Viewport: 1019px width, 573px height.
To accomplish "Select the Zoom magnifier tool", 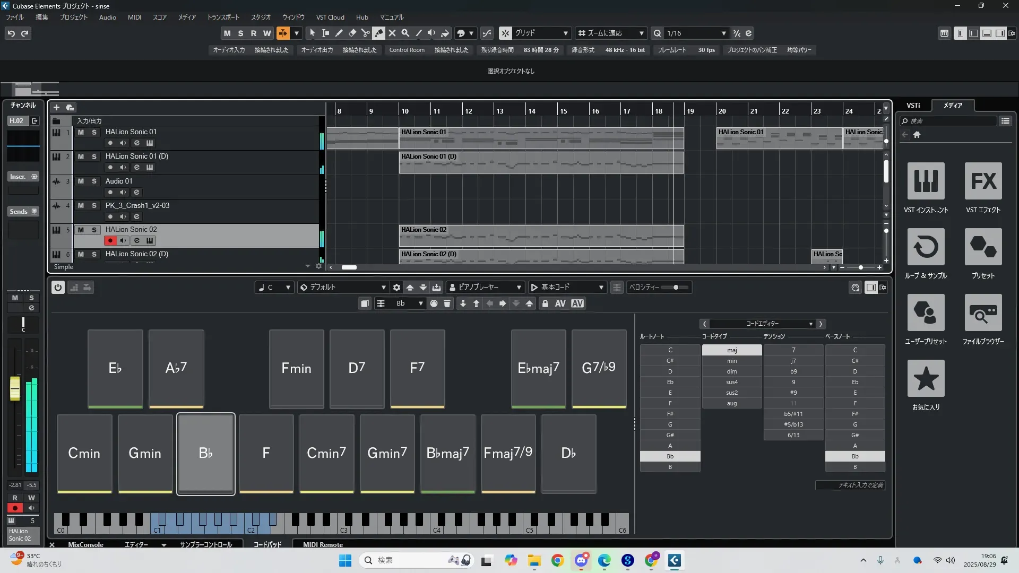I will 405,33.
